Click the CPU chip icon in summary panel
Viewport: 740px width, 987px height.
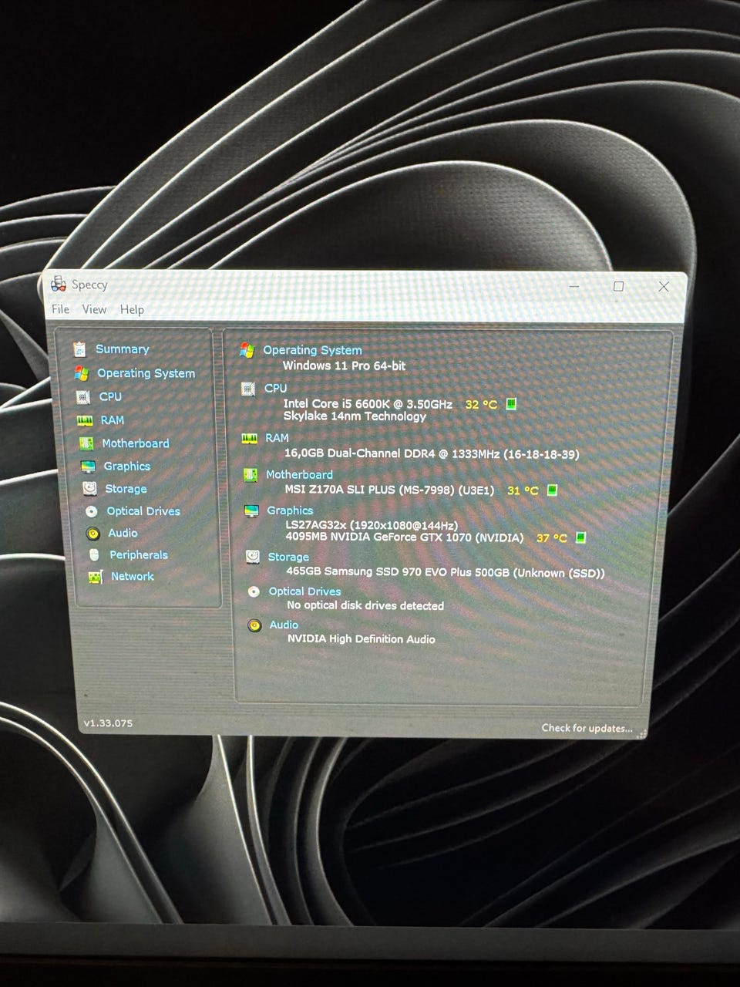pos(248,389)
